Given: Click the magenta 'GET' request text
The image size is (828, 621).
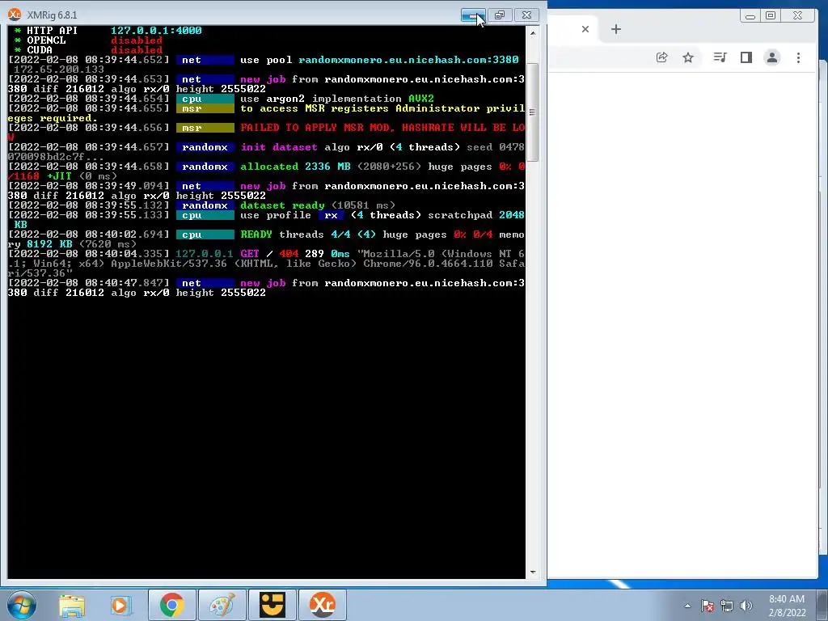Looking at the screenshot, I should click(249, 254).
